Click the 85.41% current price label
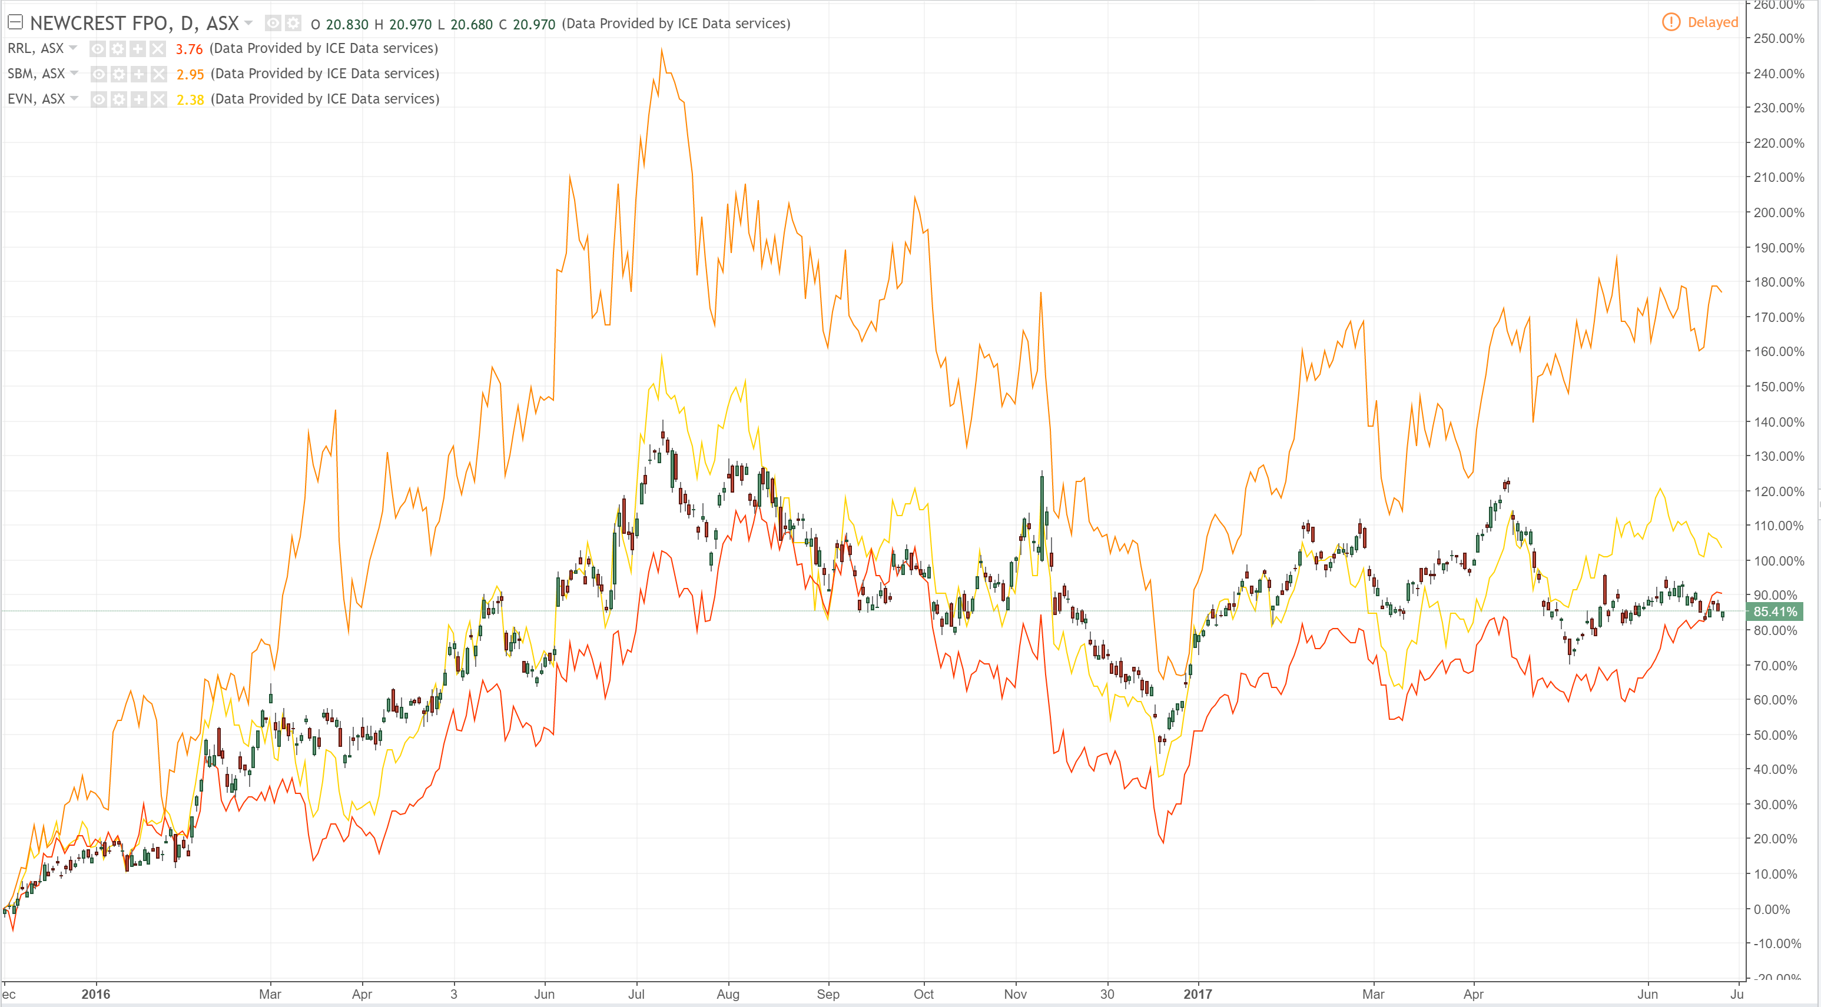 click(1774, 611)
